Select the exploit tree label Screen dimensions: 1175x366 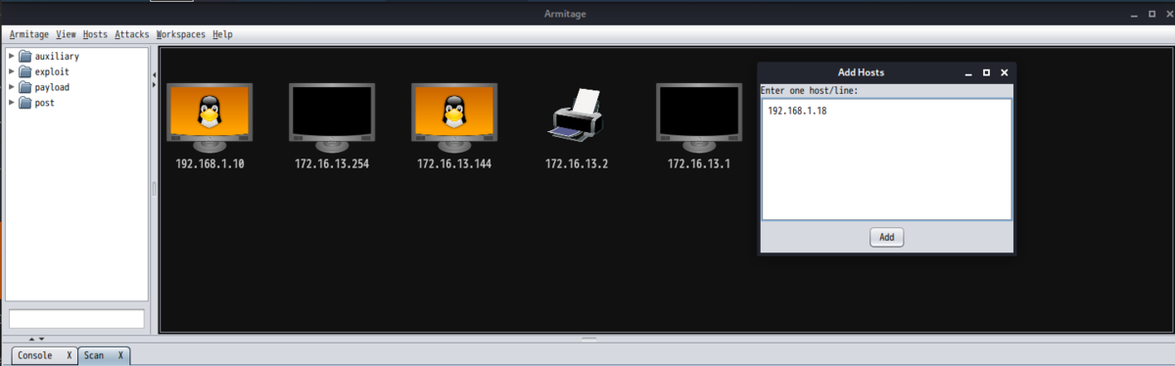point(52,71)
